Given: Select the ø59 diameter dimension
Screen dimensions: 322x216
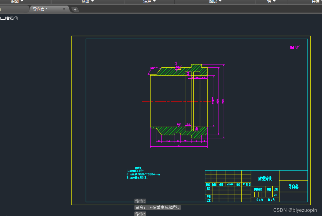Looking at the screenshot, I should pyautogui.click(x=218, y=101).
